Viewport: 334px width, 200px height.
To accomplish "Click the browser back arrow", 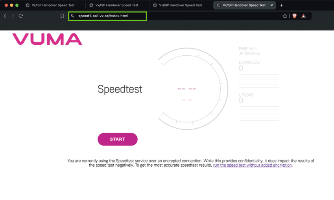I will [5, 16].
